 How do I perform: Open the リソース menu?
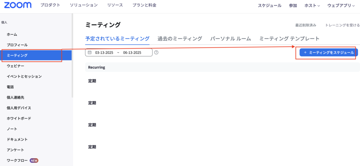[115, 5]
